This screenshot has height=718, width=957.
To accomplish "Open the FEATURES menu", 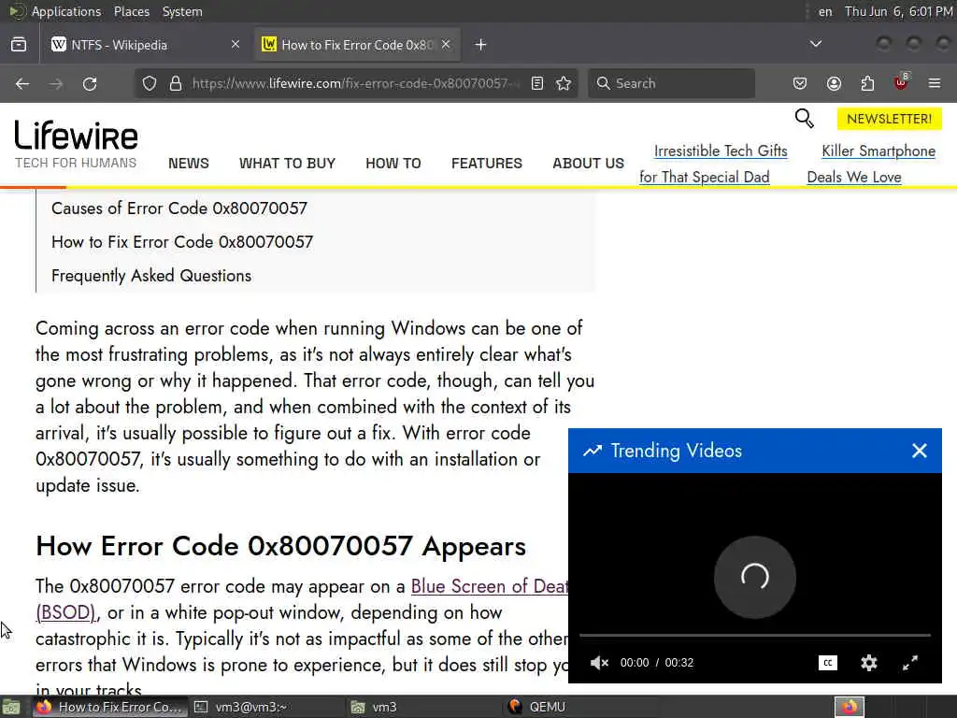I will coord(487,164).
